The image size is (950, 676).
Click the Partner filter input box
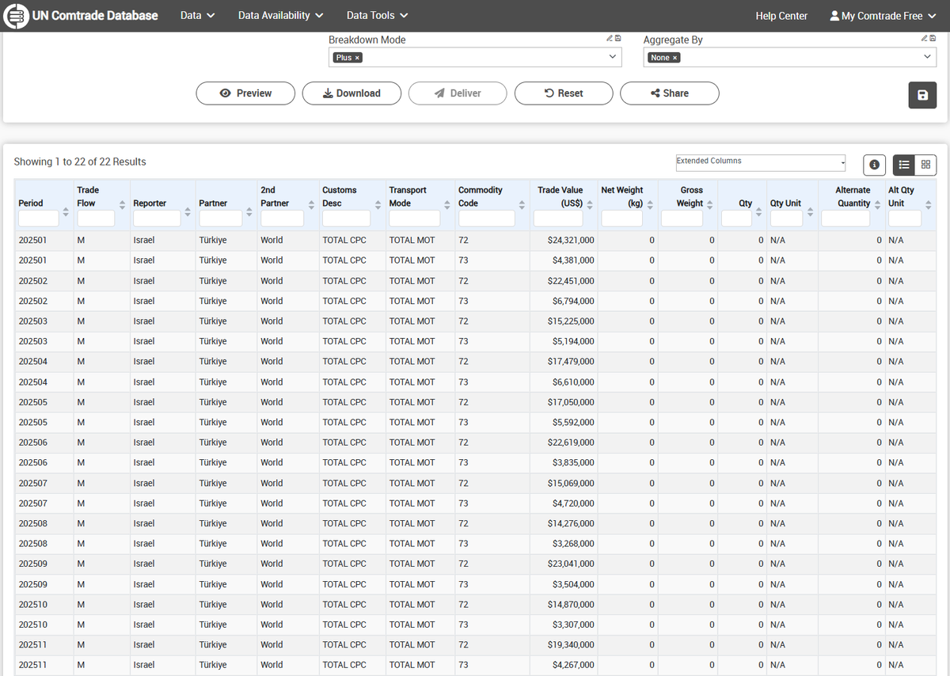[220, 218]
